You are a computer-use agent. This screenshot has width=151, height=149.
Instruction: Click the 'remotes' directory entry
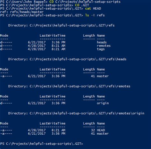coord(104,46)
